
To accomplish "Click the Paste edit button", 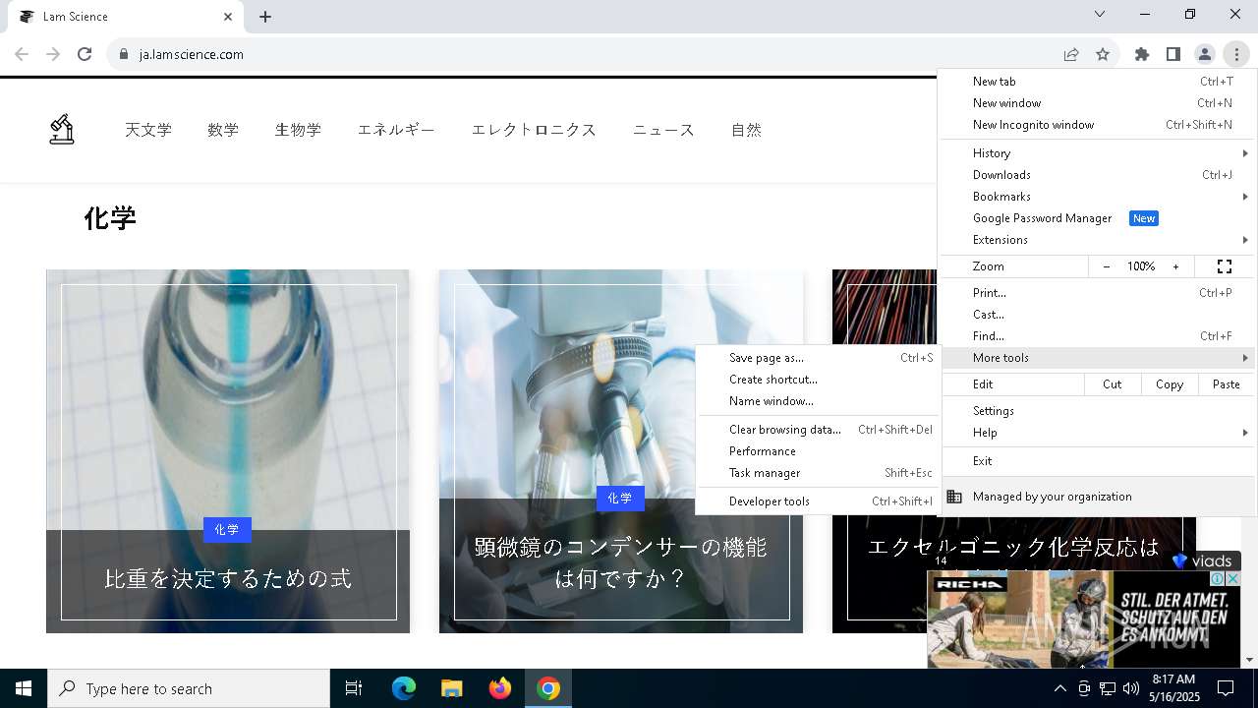I will click(1227, 384).
